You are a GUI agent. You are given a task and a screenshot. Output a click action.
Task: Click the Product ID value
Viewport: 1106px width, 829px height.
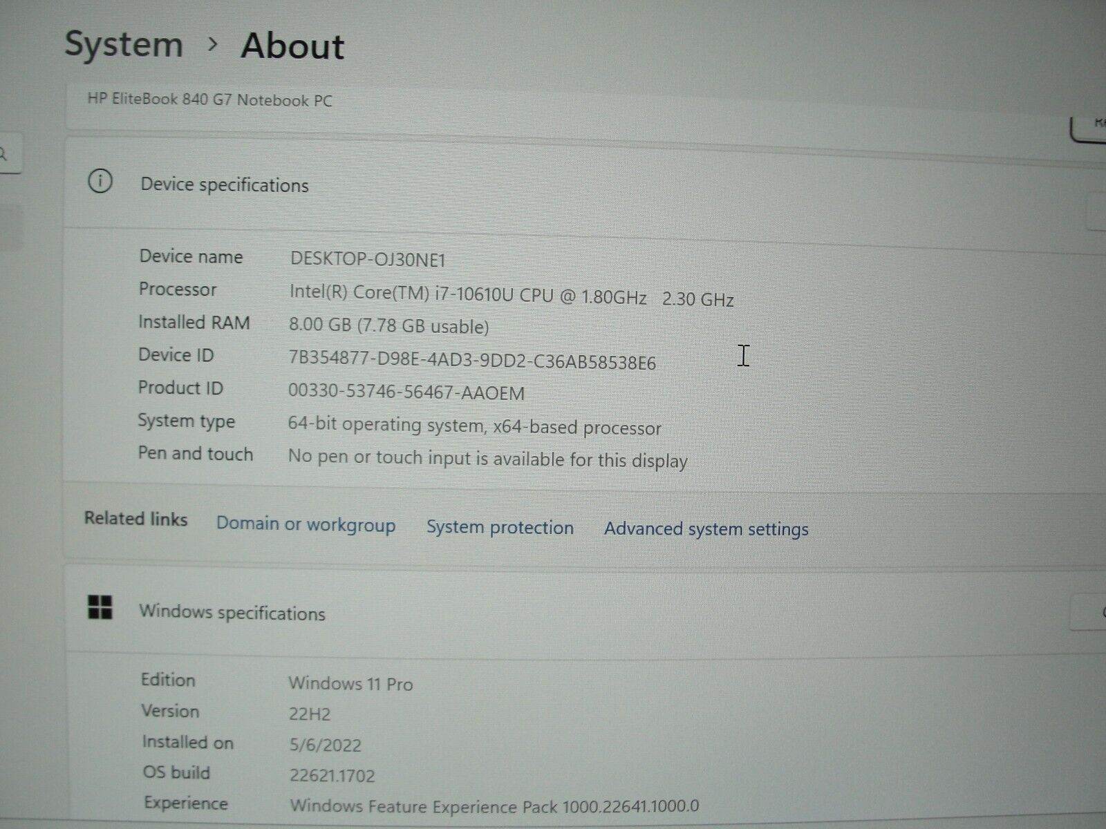pos(406,392)
